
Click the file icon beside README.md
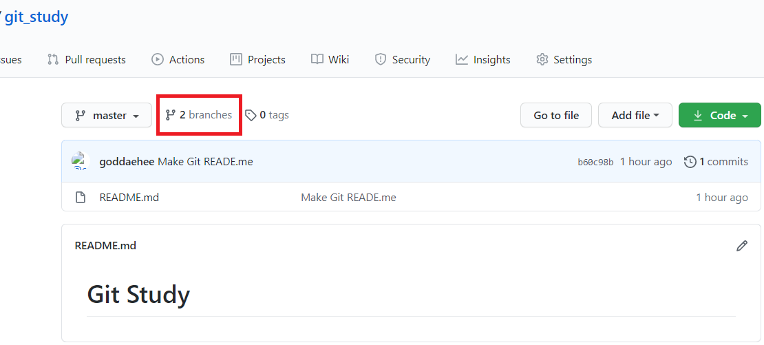81,198
